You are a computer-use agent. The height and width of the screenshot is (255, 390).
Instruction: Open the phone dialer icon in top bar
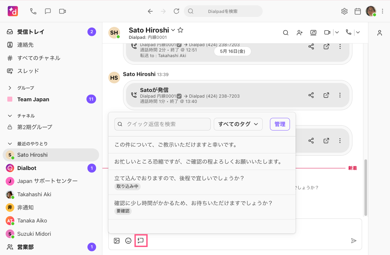(33, 11)
